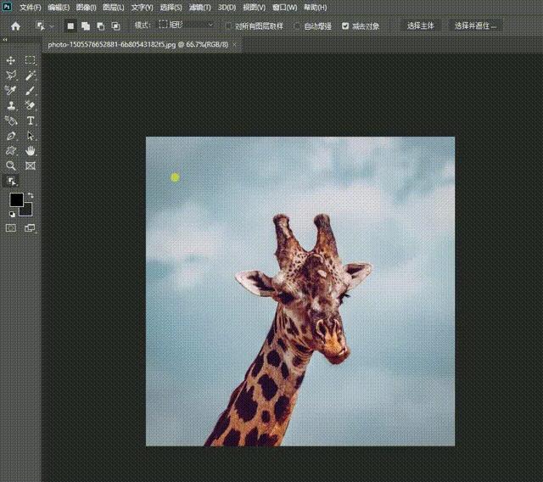Swap foreground and background colors
Image resolution: width=543 pixels, height=482 pixels.
(x=31, y=196)
